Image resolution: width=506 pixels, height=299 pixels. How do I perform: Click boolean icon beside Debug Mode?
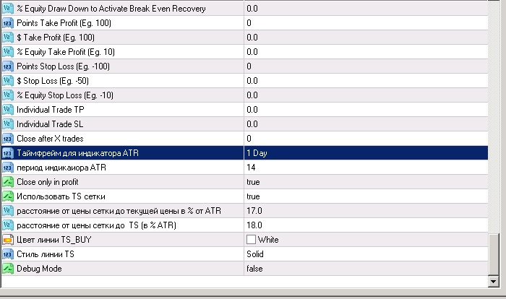point(8,269)
